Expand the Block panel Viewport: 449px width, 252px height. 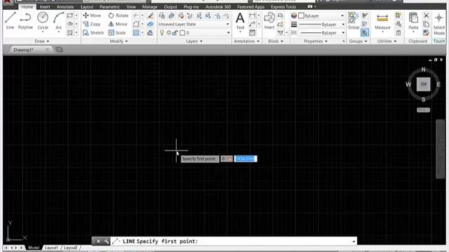(x=276, y=41)
